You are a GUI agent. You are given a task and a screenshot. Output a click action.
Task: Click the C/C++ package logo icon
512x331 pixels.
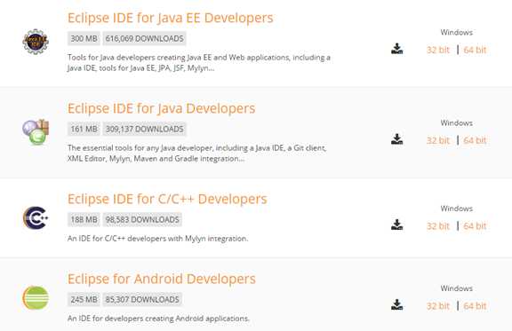point(36,217)
